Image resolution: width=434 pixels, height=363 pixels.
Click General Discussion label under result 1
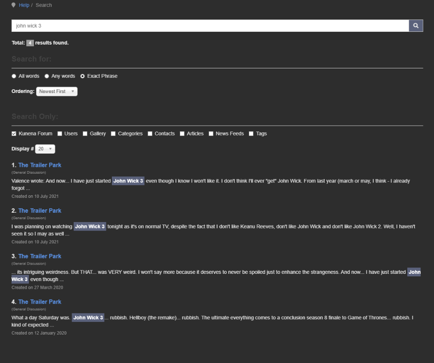(29, 172)
